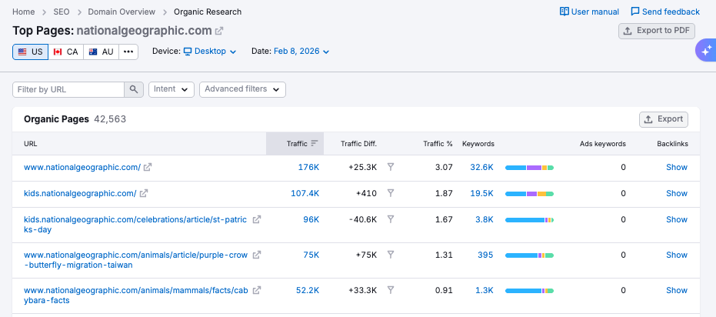Navigate to SEO breadcrumb

pyautogui.click(x=62, y=12)
